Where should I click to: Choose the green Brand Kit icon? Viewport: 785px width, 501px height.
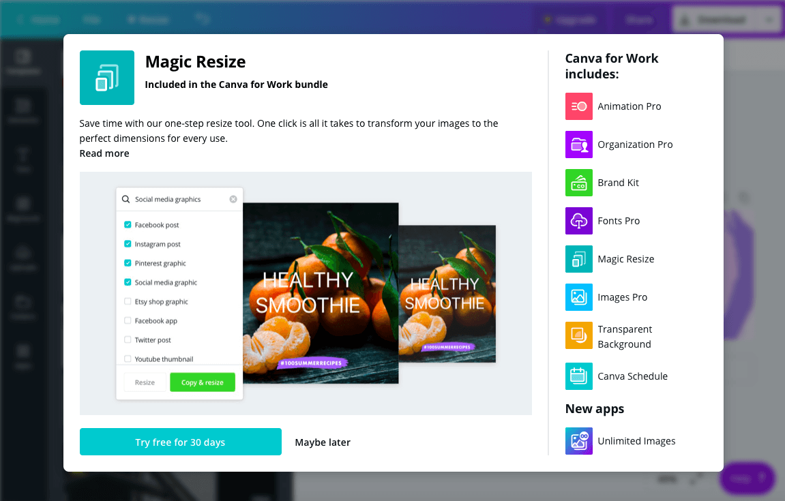pos(579,183)
